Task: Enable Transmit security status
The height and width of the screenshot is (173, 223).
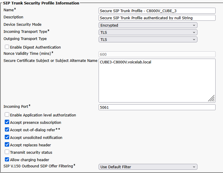Action: click(x=7, y=152)
